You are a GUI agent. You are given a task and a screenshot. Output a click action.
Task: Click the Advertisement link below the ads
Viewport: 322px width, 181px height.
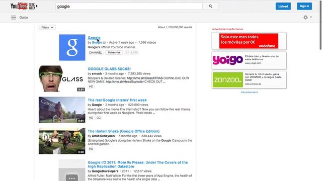click(249, 92)
